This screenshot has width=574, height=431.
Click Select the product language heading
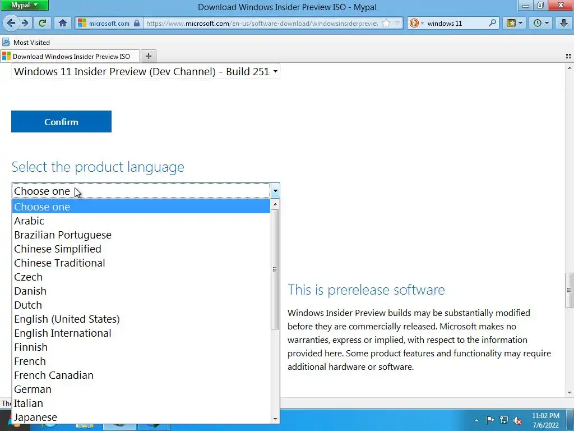(98, 167)
